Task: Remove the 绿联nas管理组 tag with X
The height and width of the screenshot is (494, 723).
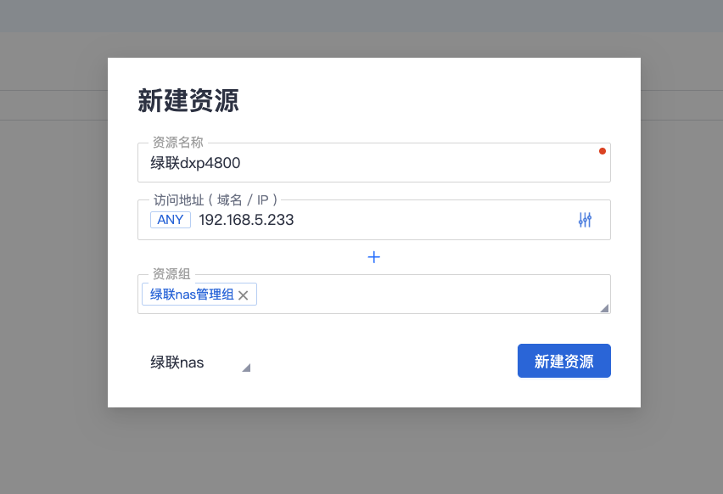Action: coord(244,295)
